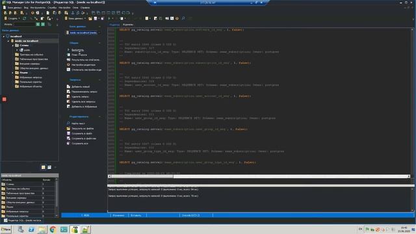The width and height of the screenshot is (416, 234).
Task: Select Обертки внешних данных in tree
Action: click(x=34, y=68)
